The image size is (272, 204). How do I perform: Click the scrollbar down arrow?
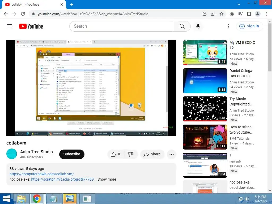[270, 191]
